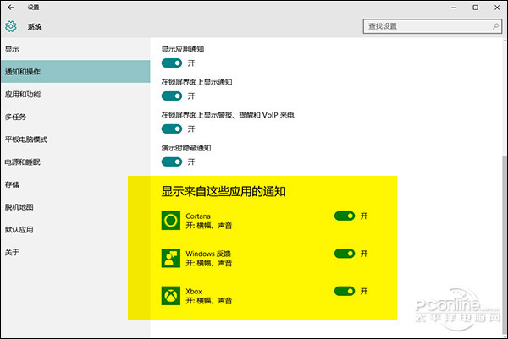Turn off Windows 反馈 notifications toggle

345,254
